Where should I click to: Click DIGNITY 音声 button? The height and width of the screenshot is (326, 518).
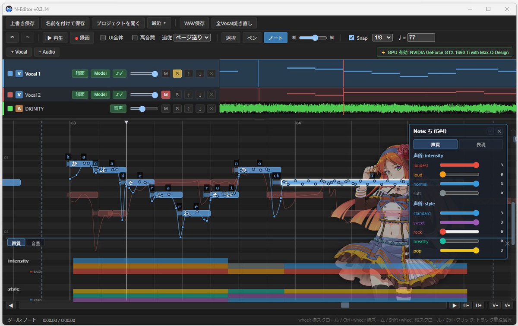(118, 109)
